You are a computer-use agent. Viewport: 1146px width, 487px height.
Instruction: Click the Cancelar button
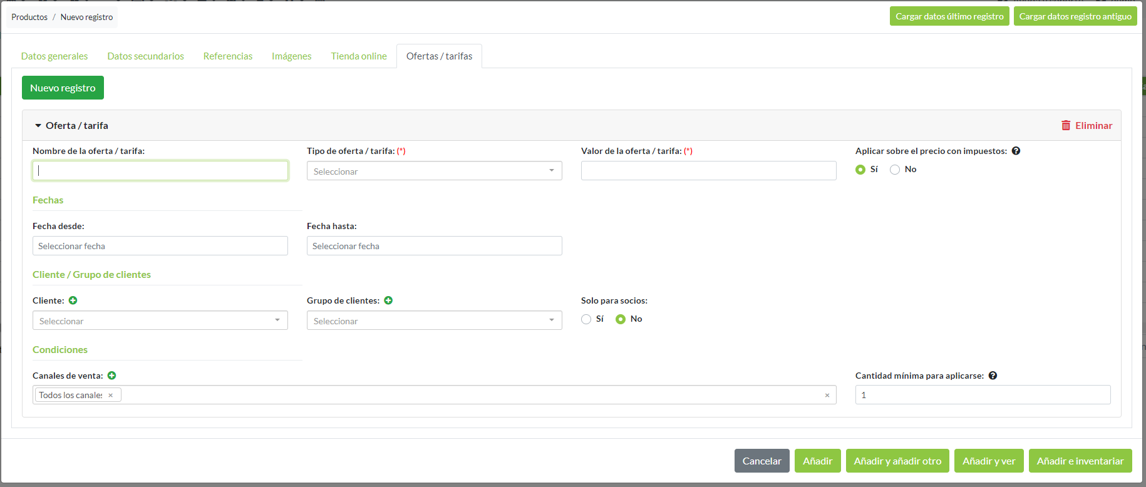tap(761, 461)
